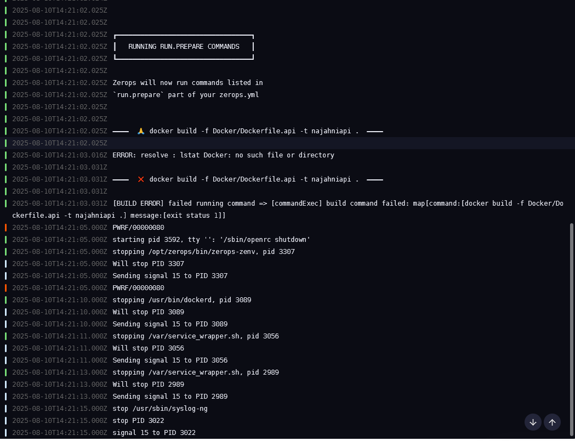This screenshot has width=575, height=441.
Task: Click 'stop /usr/sbin/syslog-ng' log line
Action: pos(160,409)
